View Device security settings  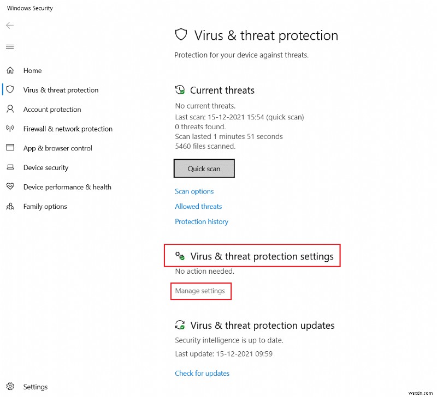(x=45, y=167)
